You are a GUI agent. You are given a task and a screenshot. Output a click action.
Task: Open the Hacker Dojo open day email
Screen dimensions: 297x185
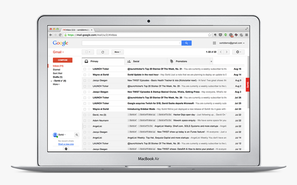click(163, 115)
